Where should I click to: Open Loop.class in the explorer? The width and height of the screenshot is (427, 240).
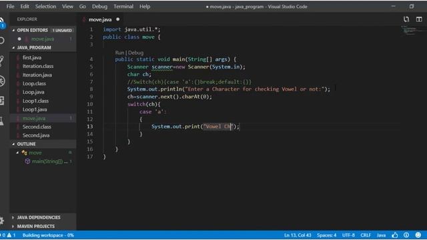pyautogui.click(x=34, y=83)
